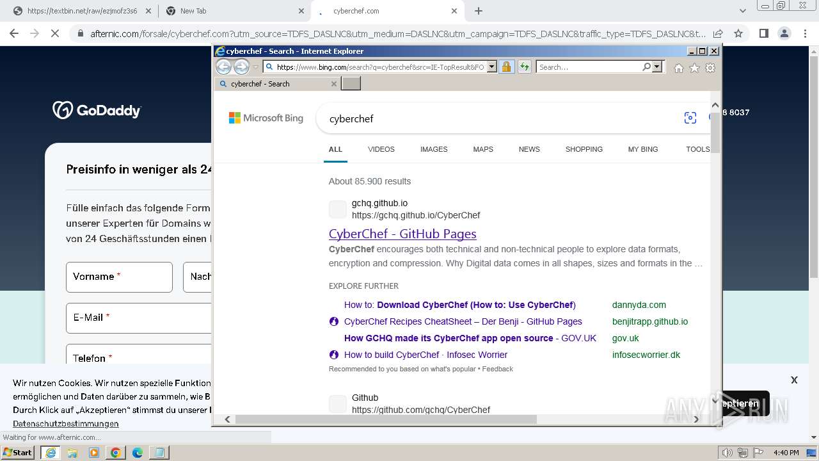Switch to the 'New Tab' Chrome tab
Image resolution: width=819 pixels, height=461 pixels.
coord(234,11)
